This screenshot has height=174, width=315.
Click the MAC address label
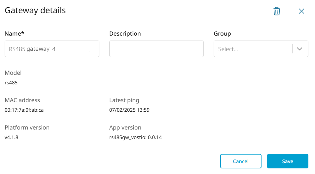coord(22,100)
